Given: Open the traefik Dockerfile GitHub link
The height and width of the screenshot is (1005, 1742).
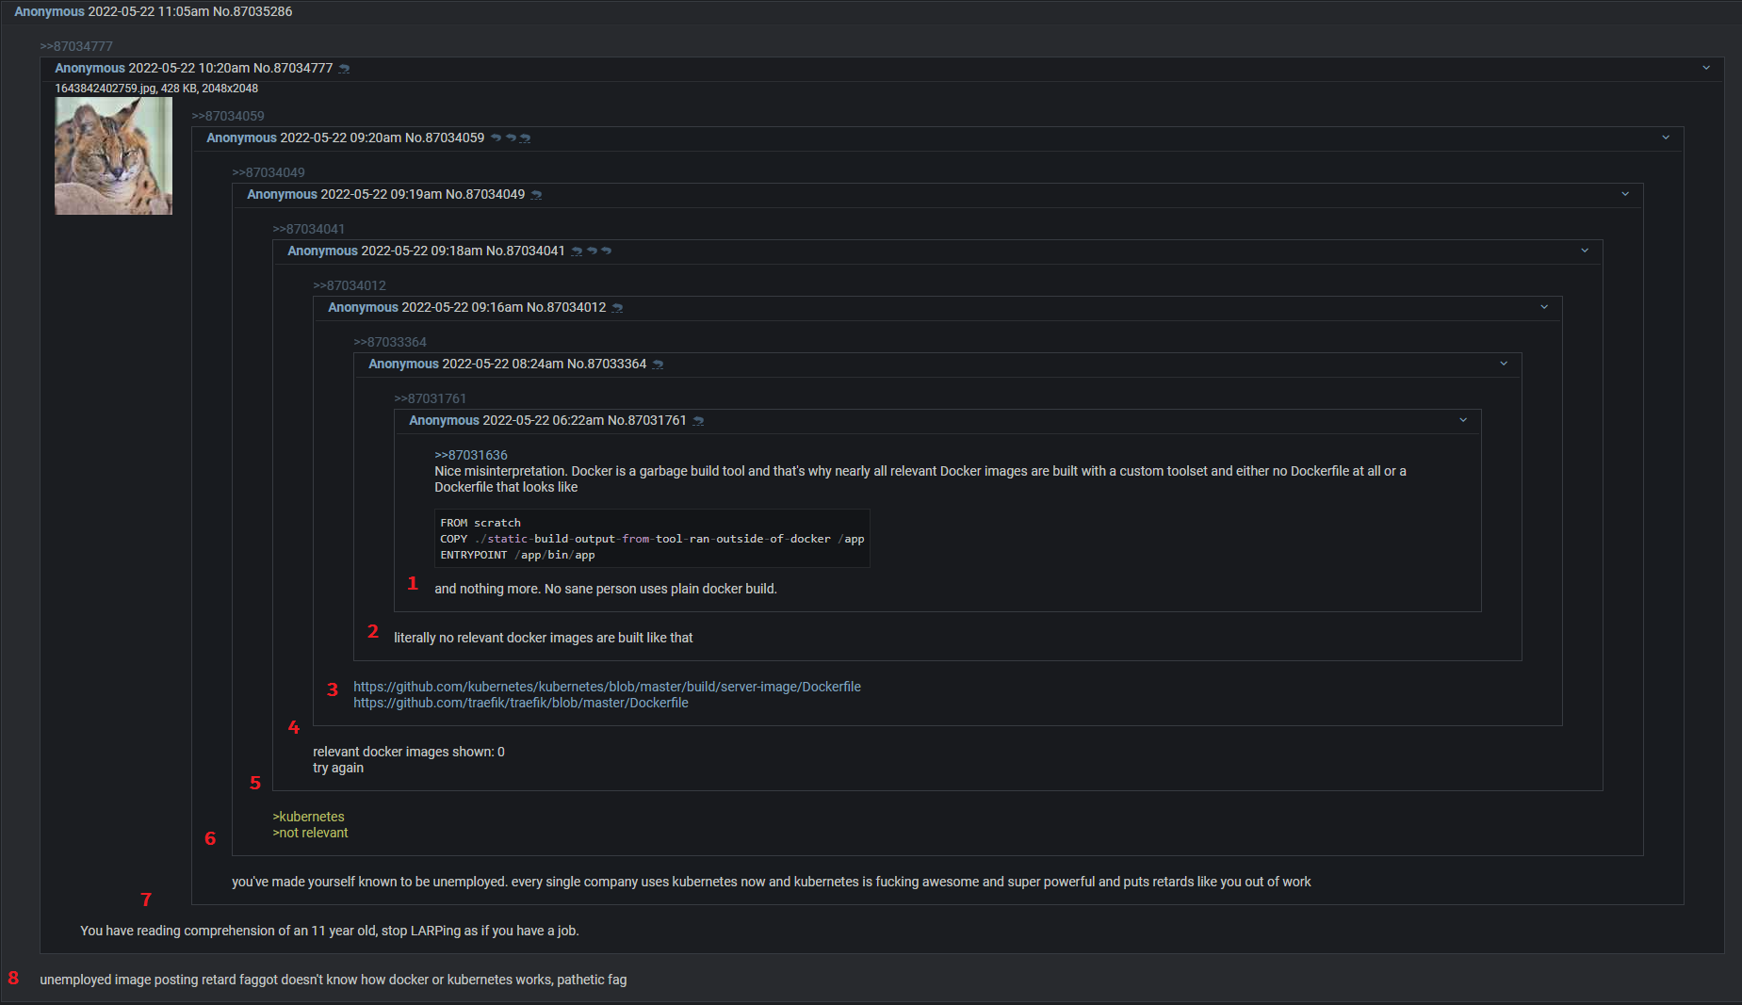Looking at the screenshot, I should (x=521, y=703).
